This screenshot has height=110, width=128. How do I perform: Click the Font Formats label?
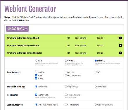[14, 72]
